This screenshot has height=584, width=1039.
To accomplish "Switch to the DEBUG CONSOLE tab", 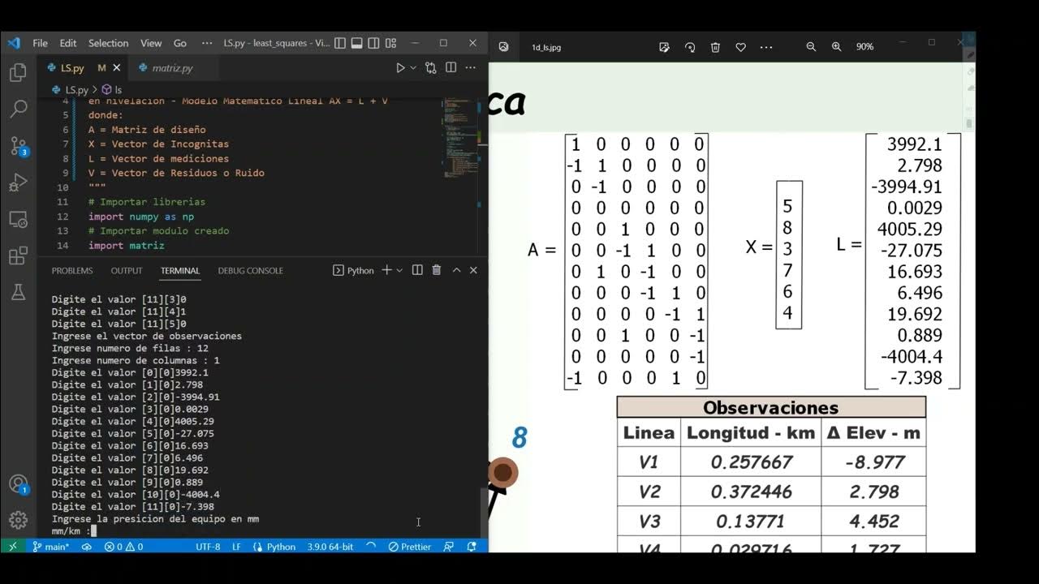I will (x=251, y=270).
